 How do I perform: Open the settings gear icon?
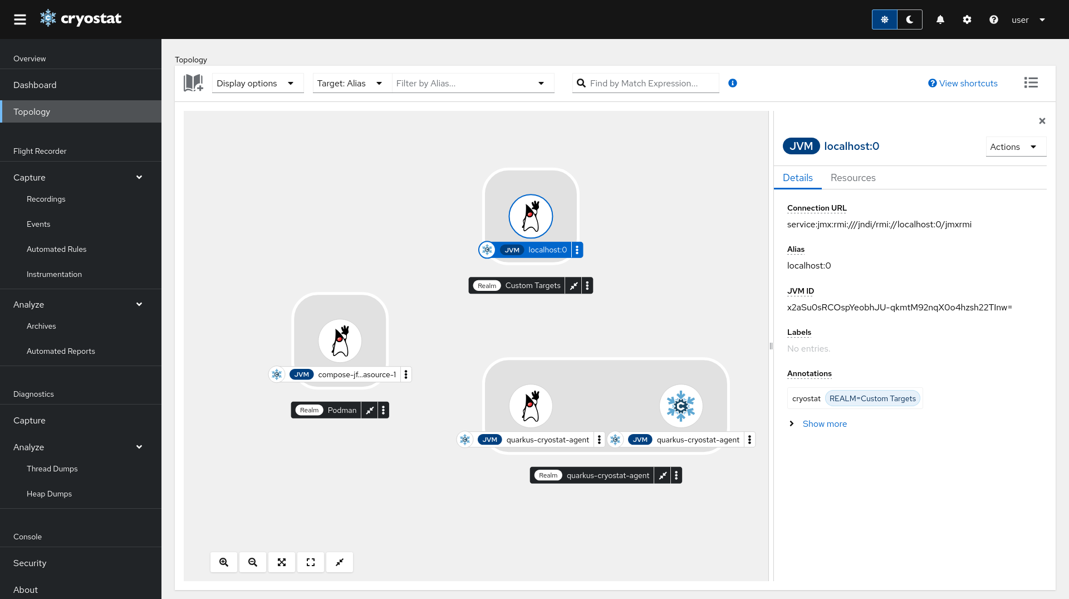(967, 20)
